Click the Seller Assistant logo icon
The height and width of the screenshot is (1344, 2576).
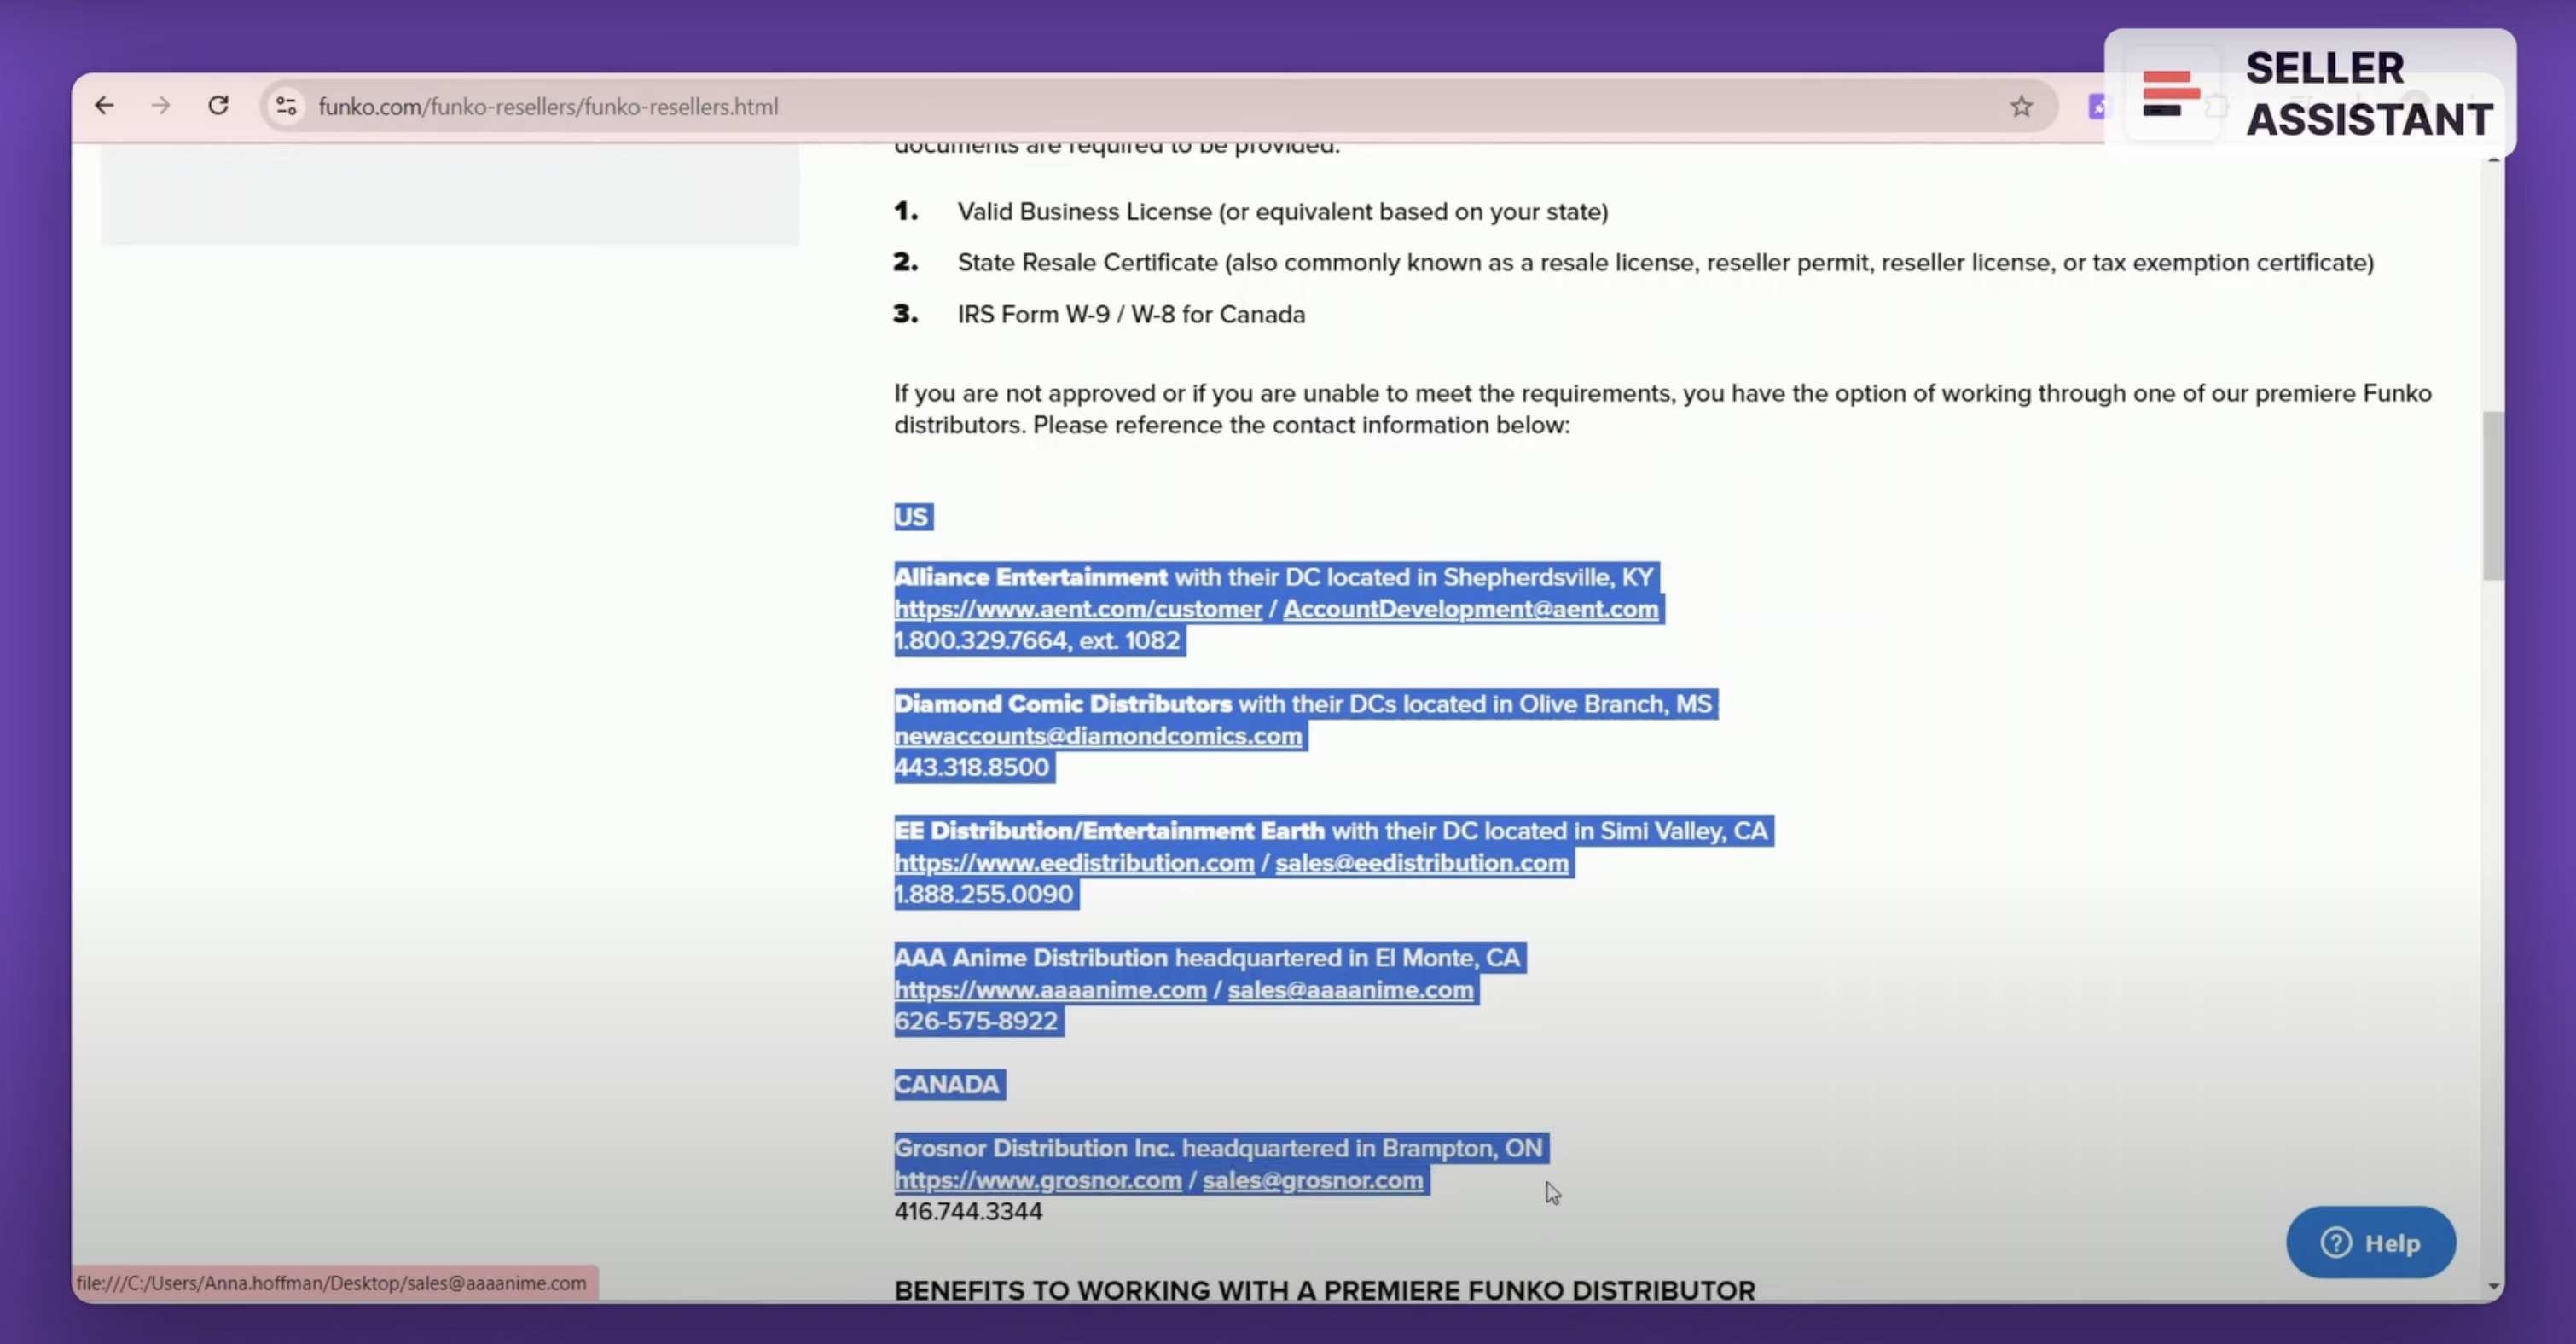2170,93
